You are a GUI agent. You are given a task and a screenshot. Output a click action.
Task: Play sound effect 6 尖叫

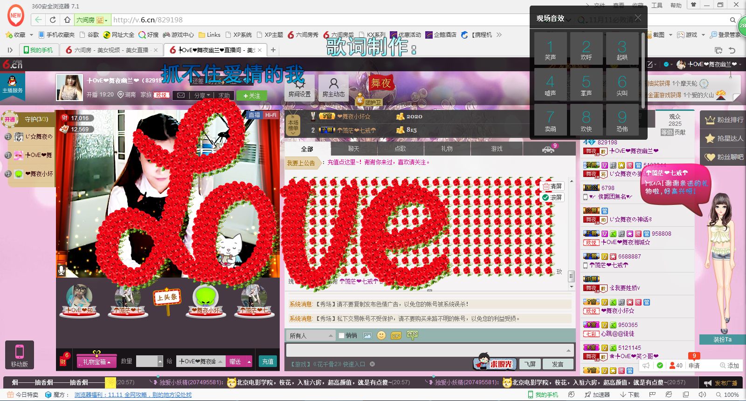coord(622,84)
